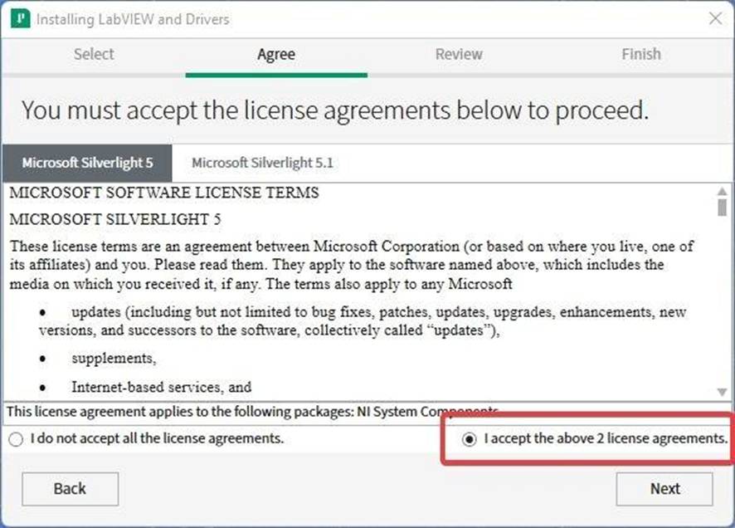735x528 pixels.
Task: Click the 'You must accept the license agreements' heading
Action: [x=335, y=110]
